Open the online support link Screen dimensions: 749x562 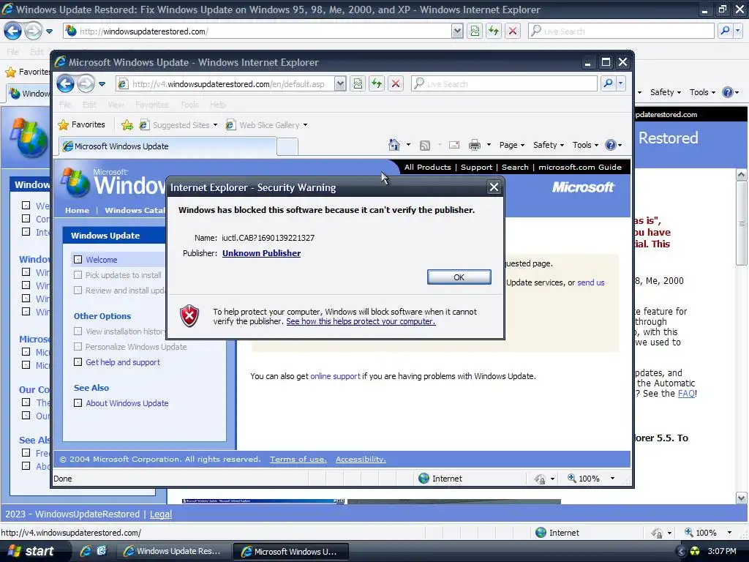point(335,376)
